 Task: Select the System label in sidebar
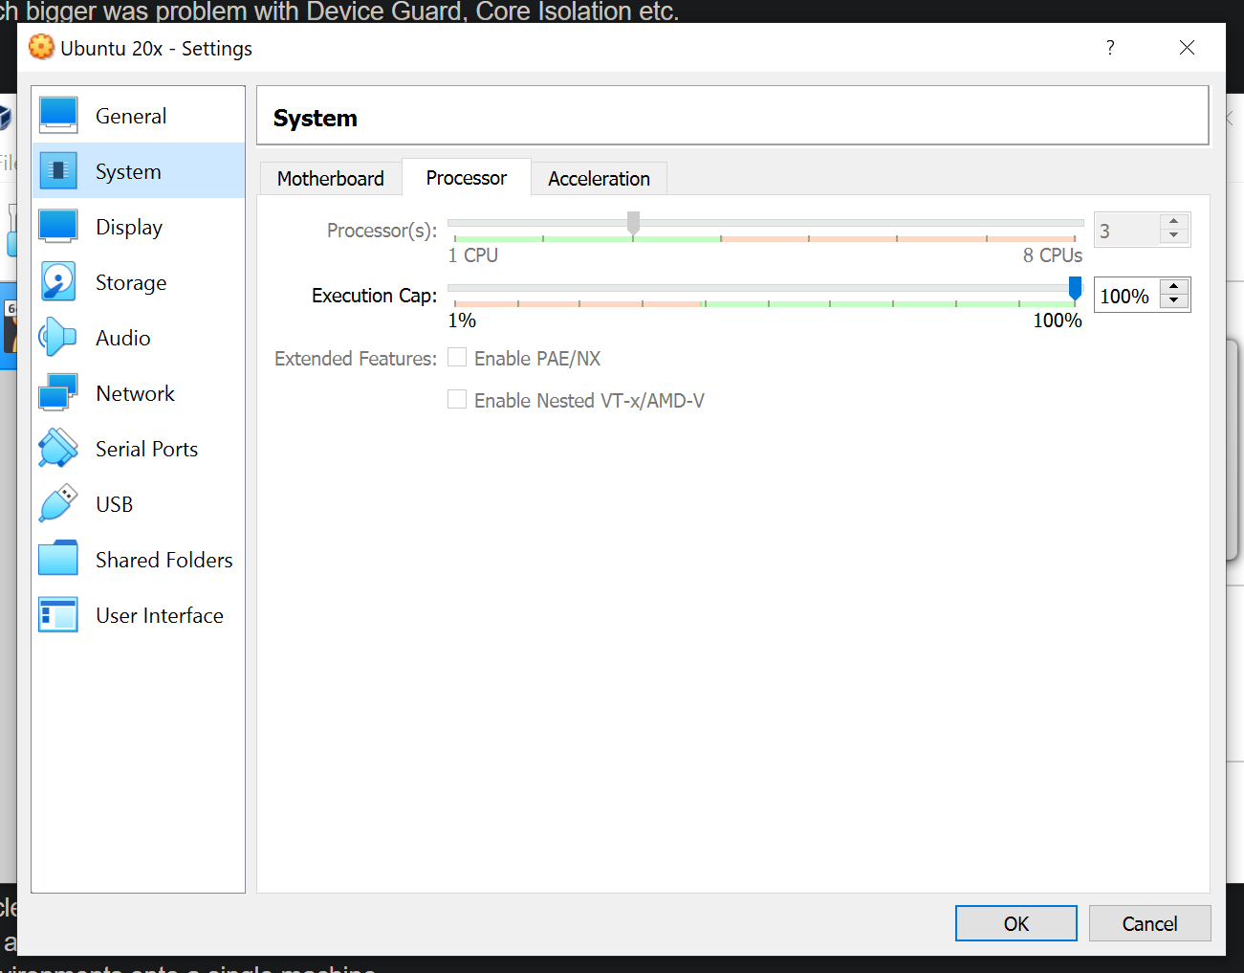click(x=128, y=172)
